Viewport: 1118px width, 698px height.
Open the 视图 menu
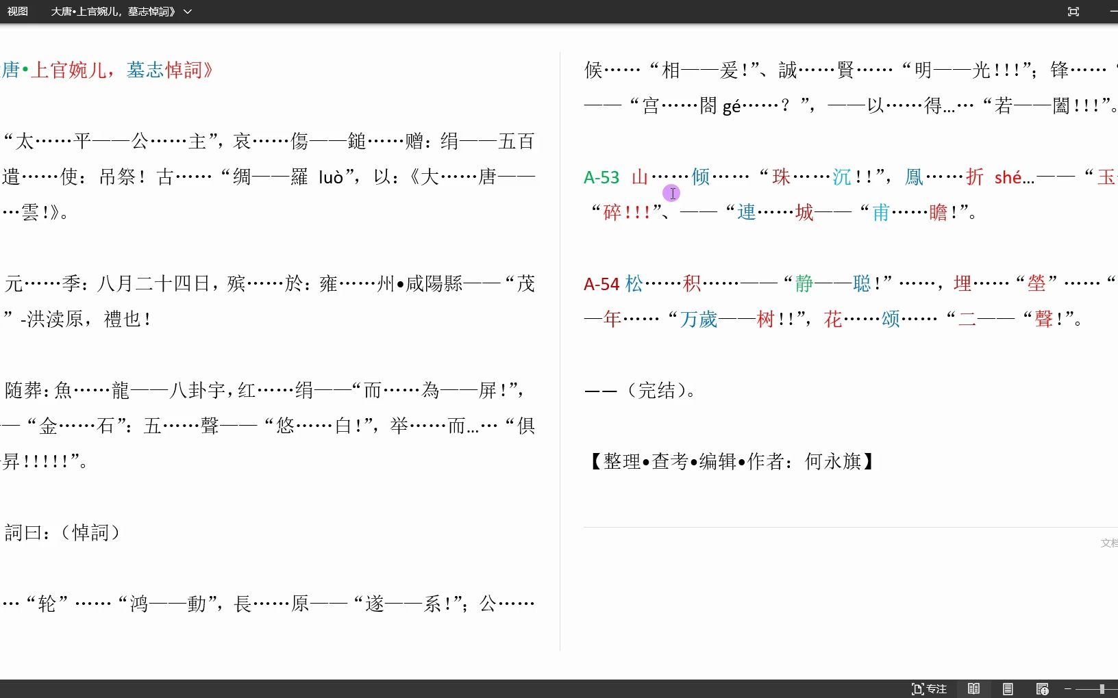click(x=17, y=12)
